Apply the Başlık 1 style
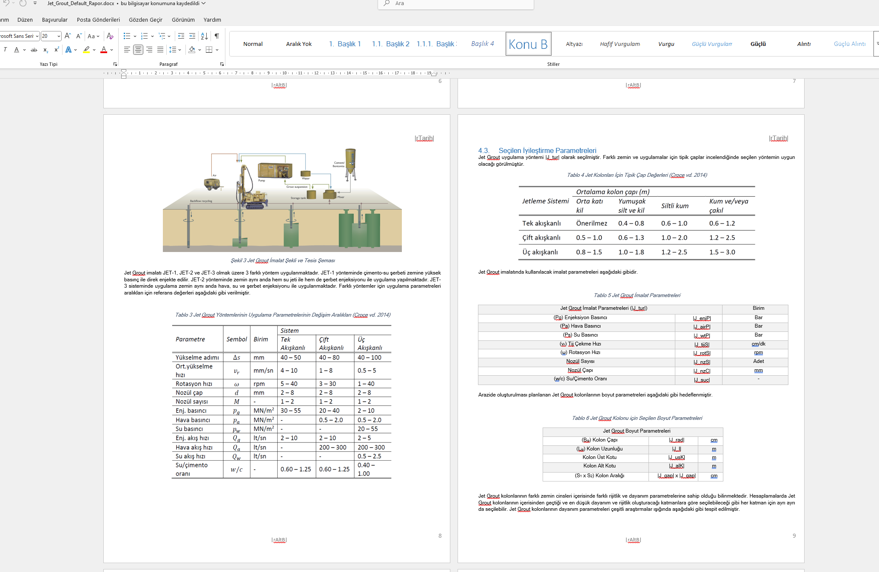879x572 pixels. 345,44
